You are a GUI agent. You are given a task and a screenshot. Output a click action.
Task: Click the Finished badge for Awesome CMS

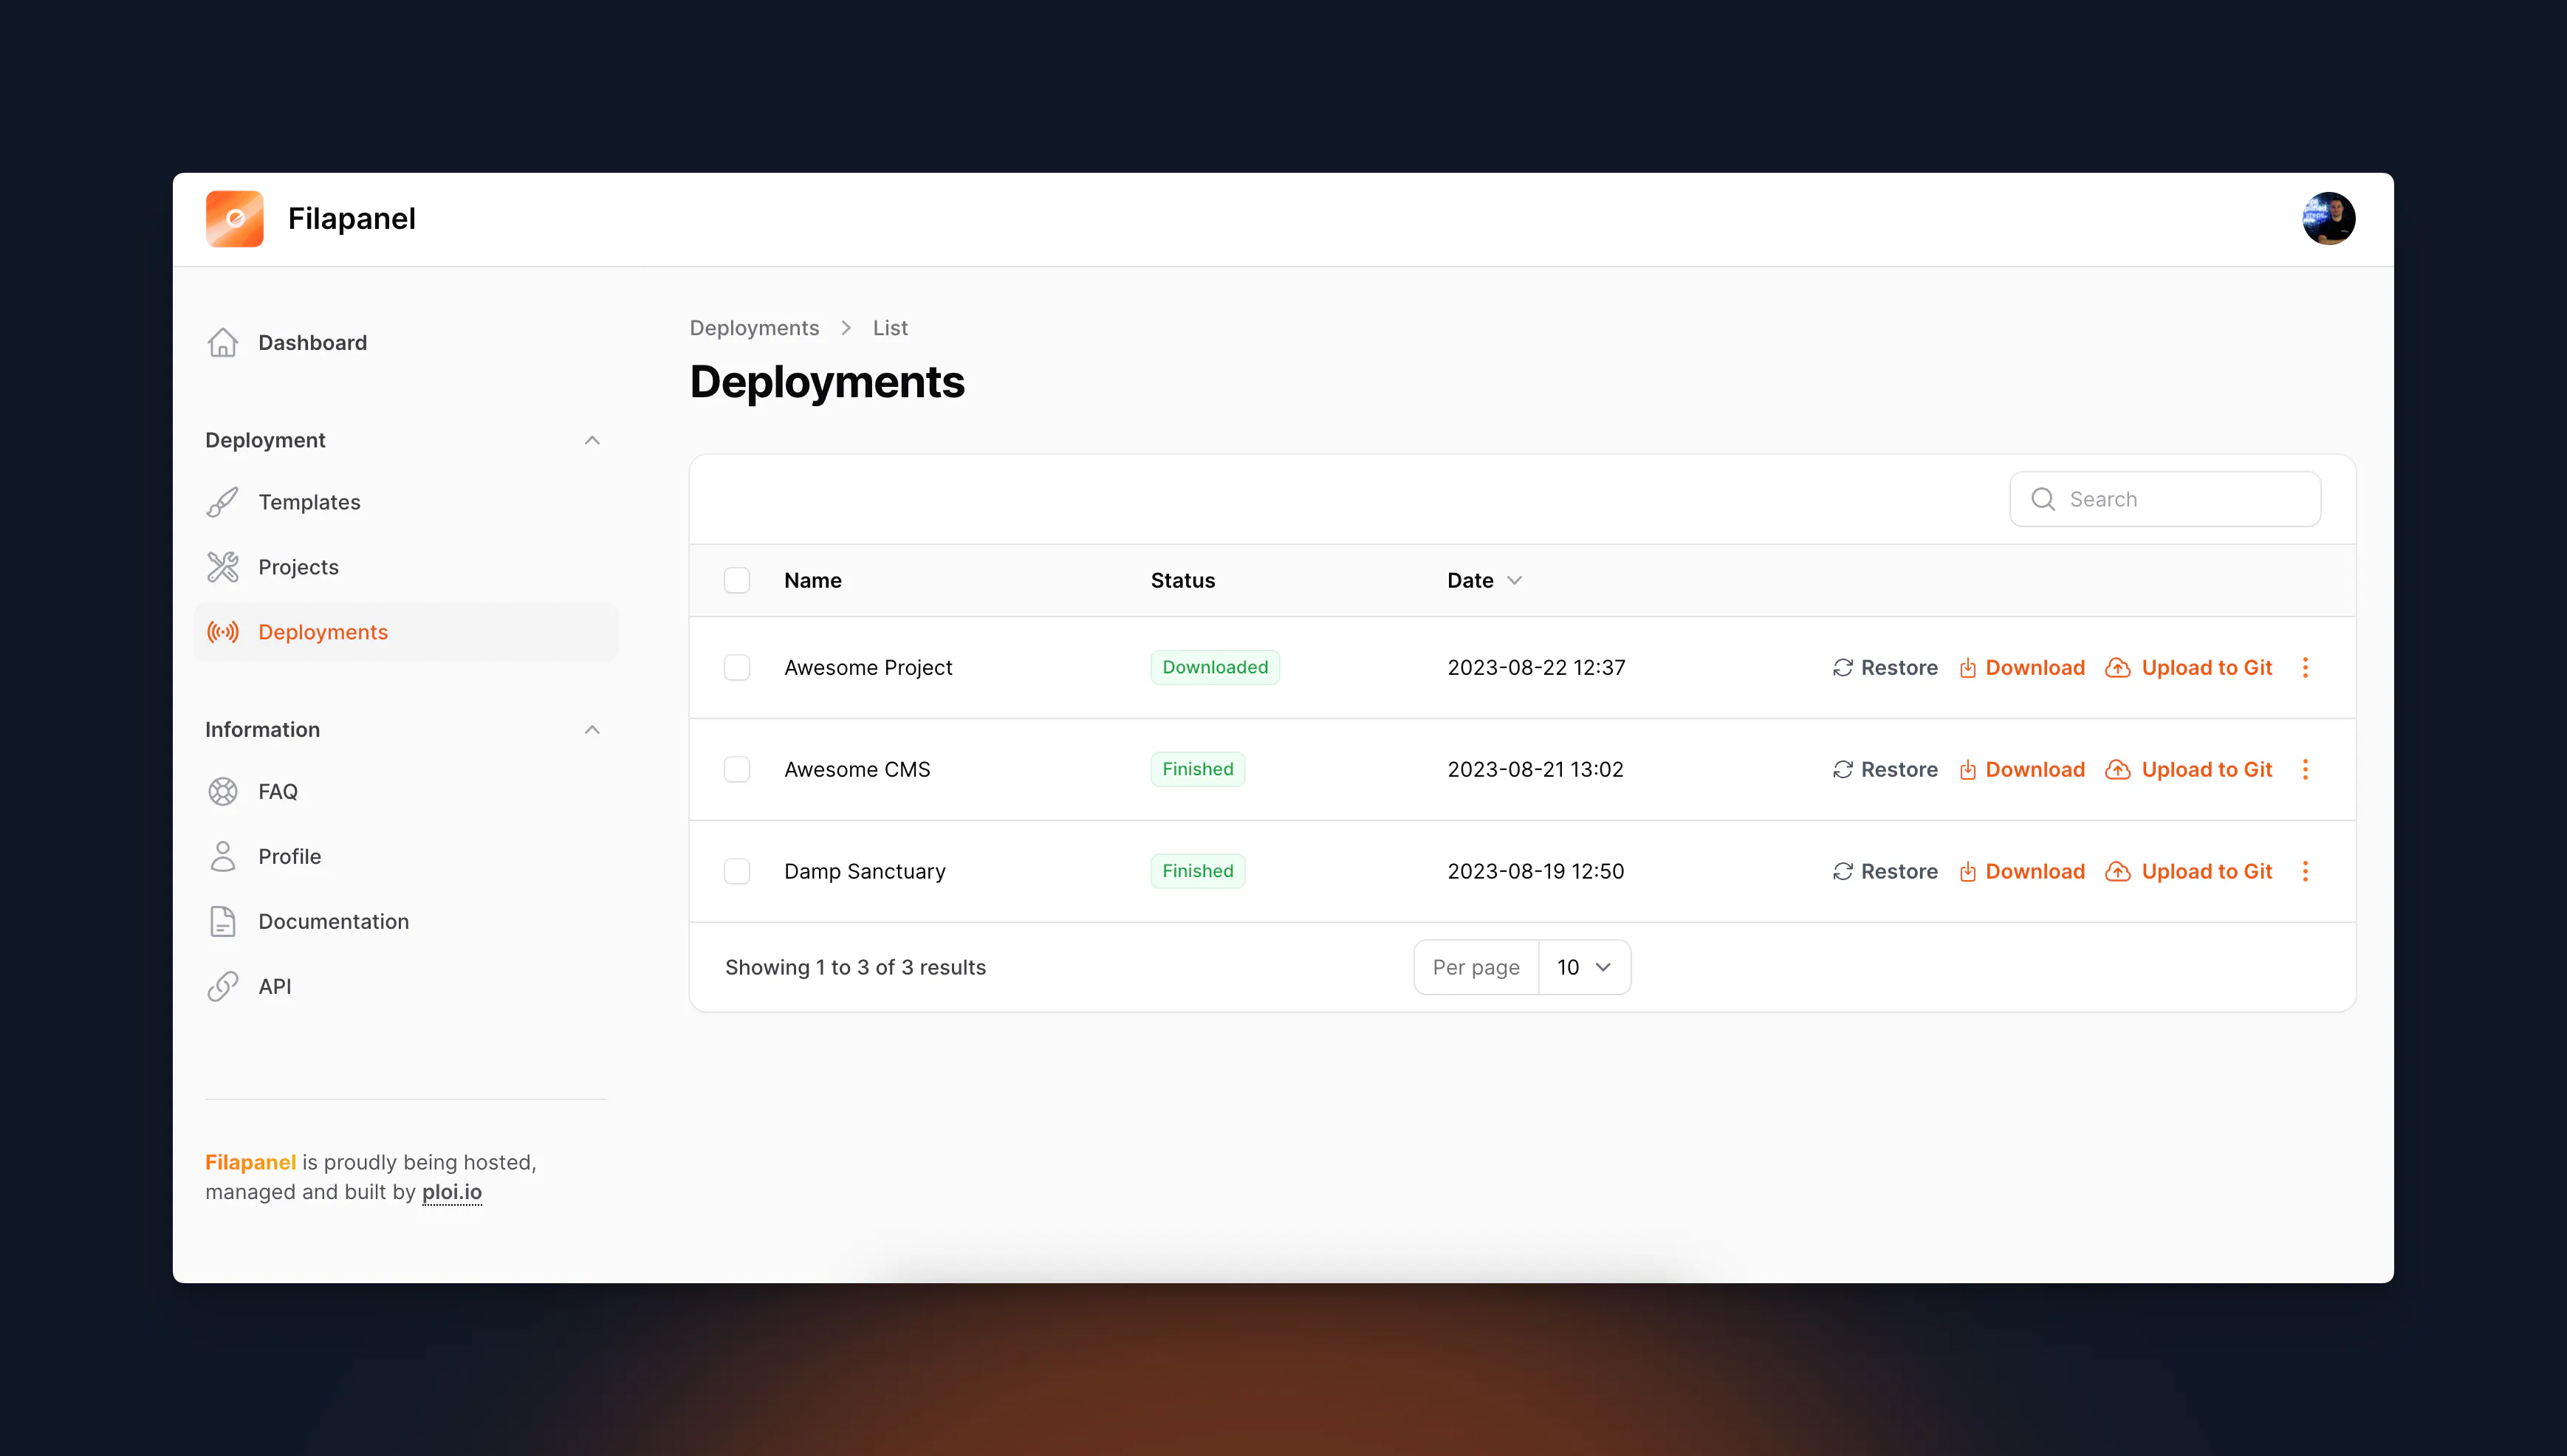tap(1198, 769)
